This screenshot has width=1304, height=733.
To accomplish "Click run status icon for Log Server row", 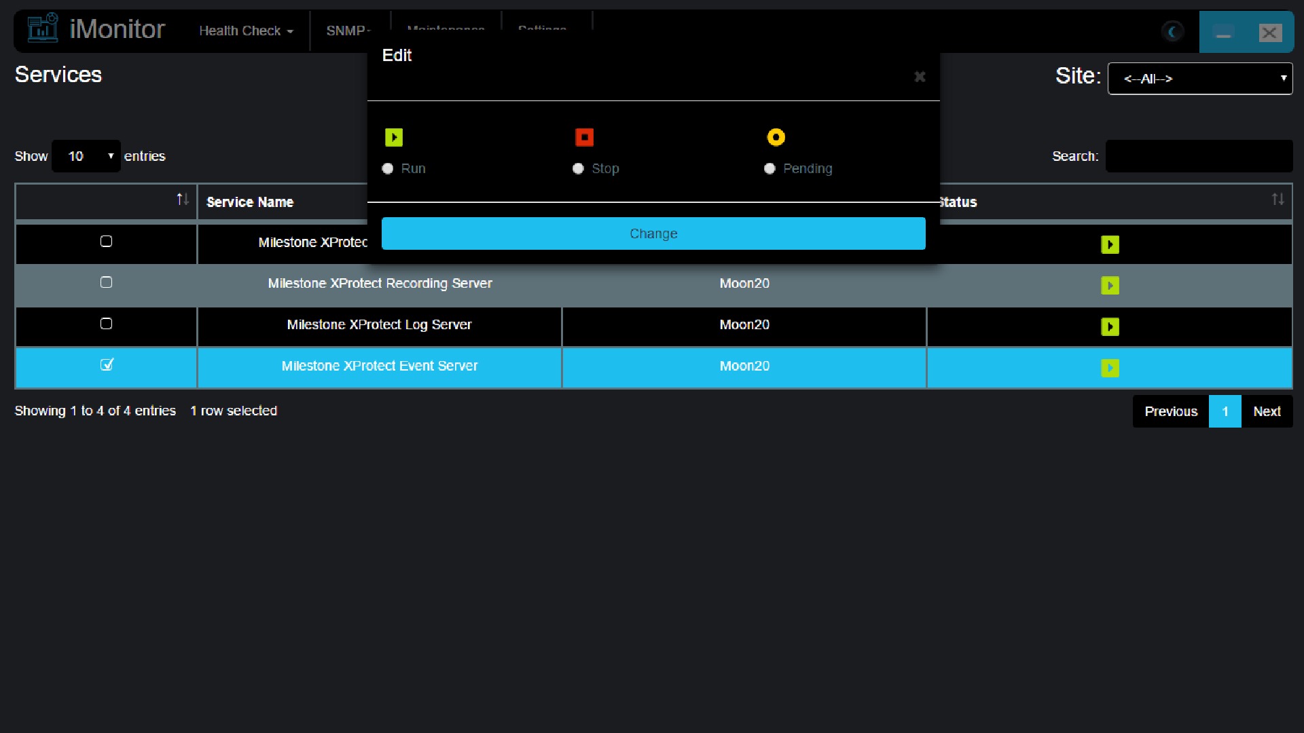I will 1110,327.
